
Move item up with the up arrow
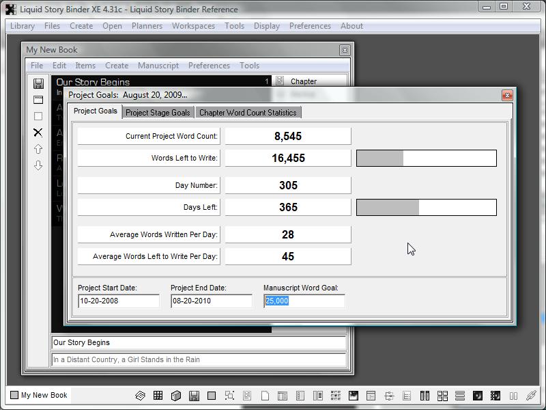[38, 149]
